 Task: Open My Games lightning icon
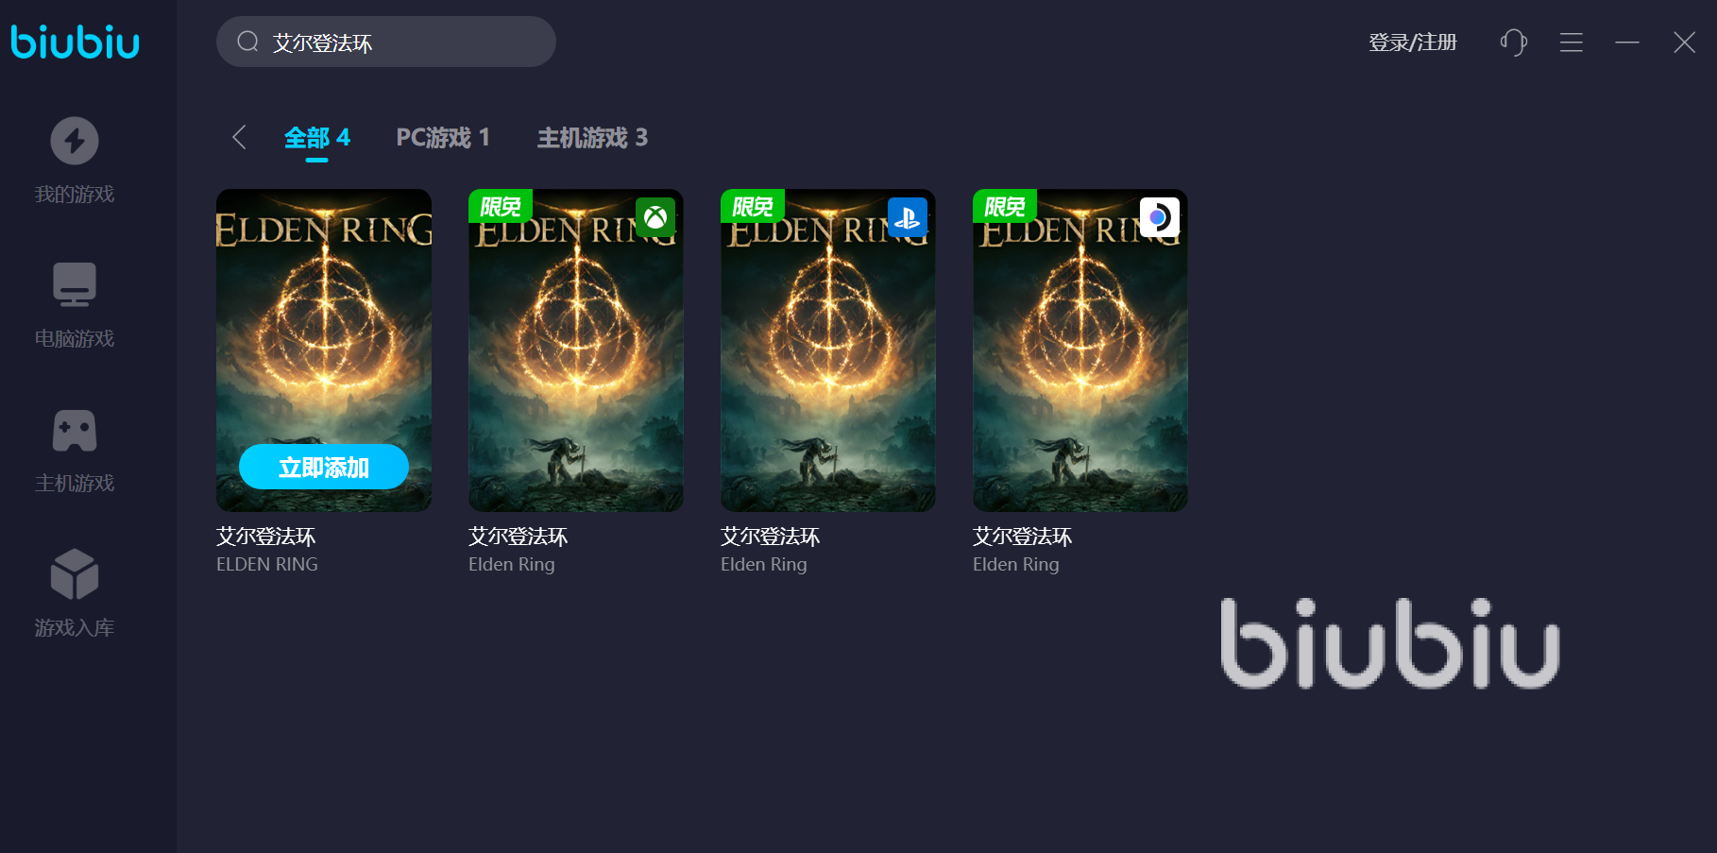75,141
